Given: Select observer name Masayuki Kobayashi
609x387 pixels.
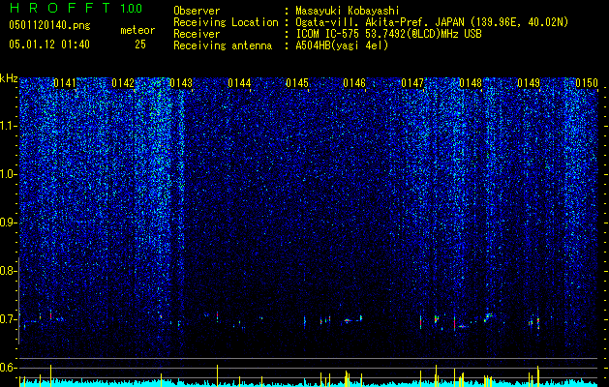Looking at the screenshot, I should pos(348,11).
